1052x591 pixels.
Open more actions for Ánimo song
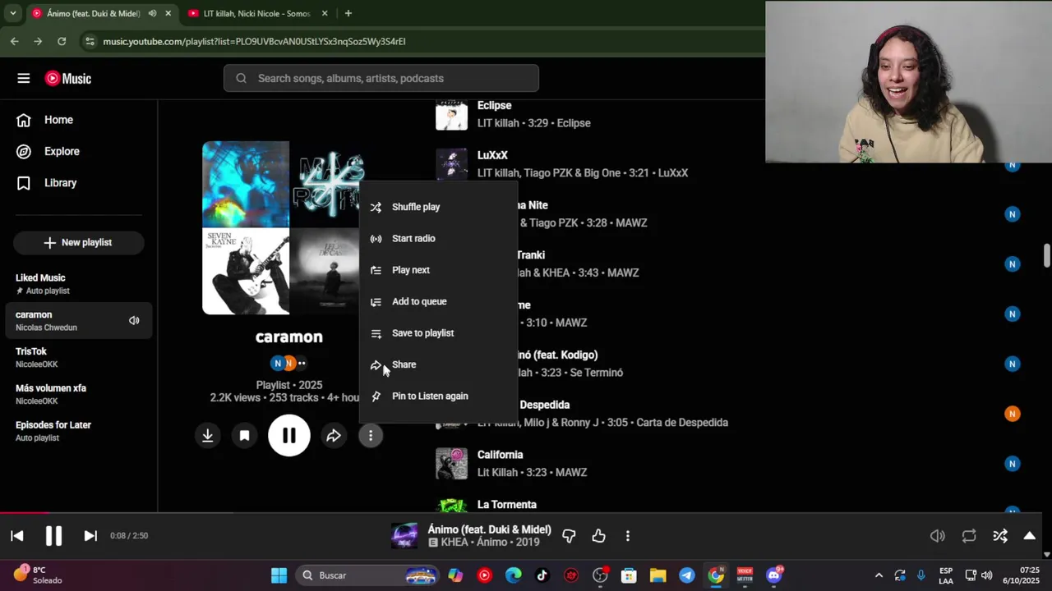click(628, 536)
